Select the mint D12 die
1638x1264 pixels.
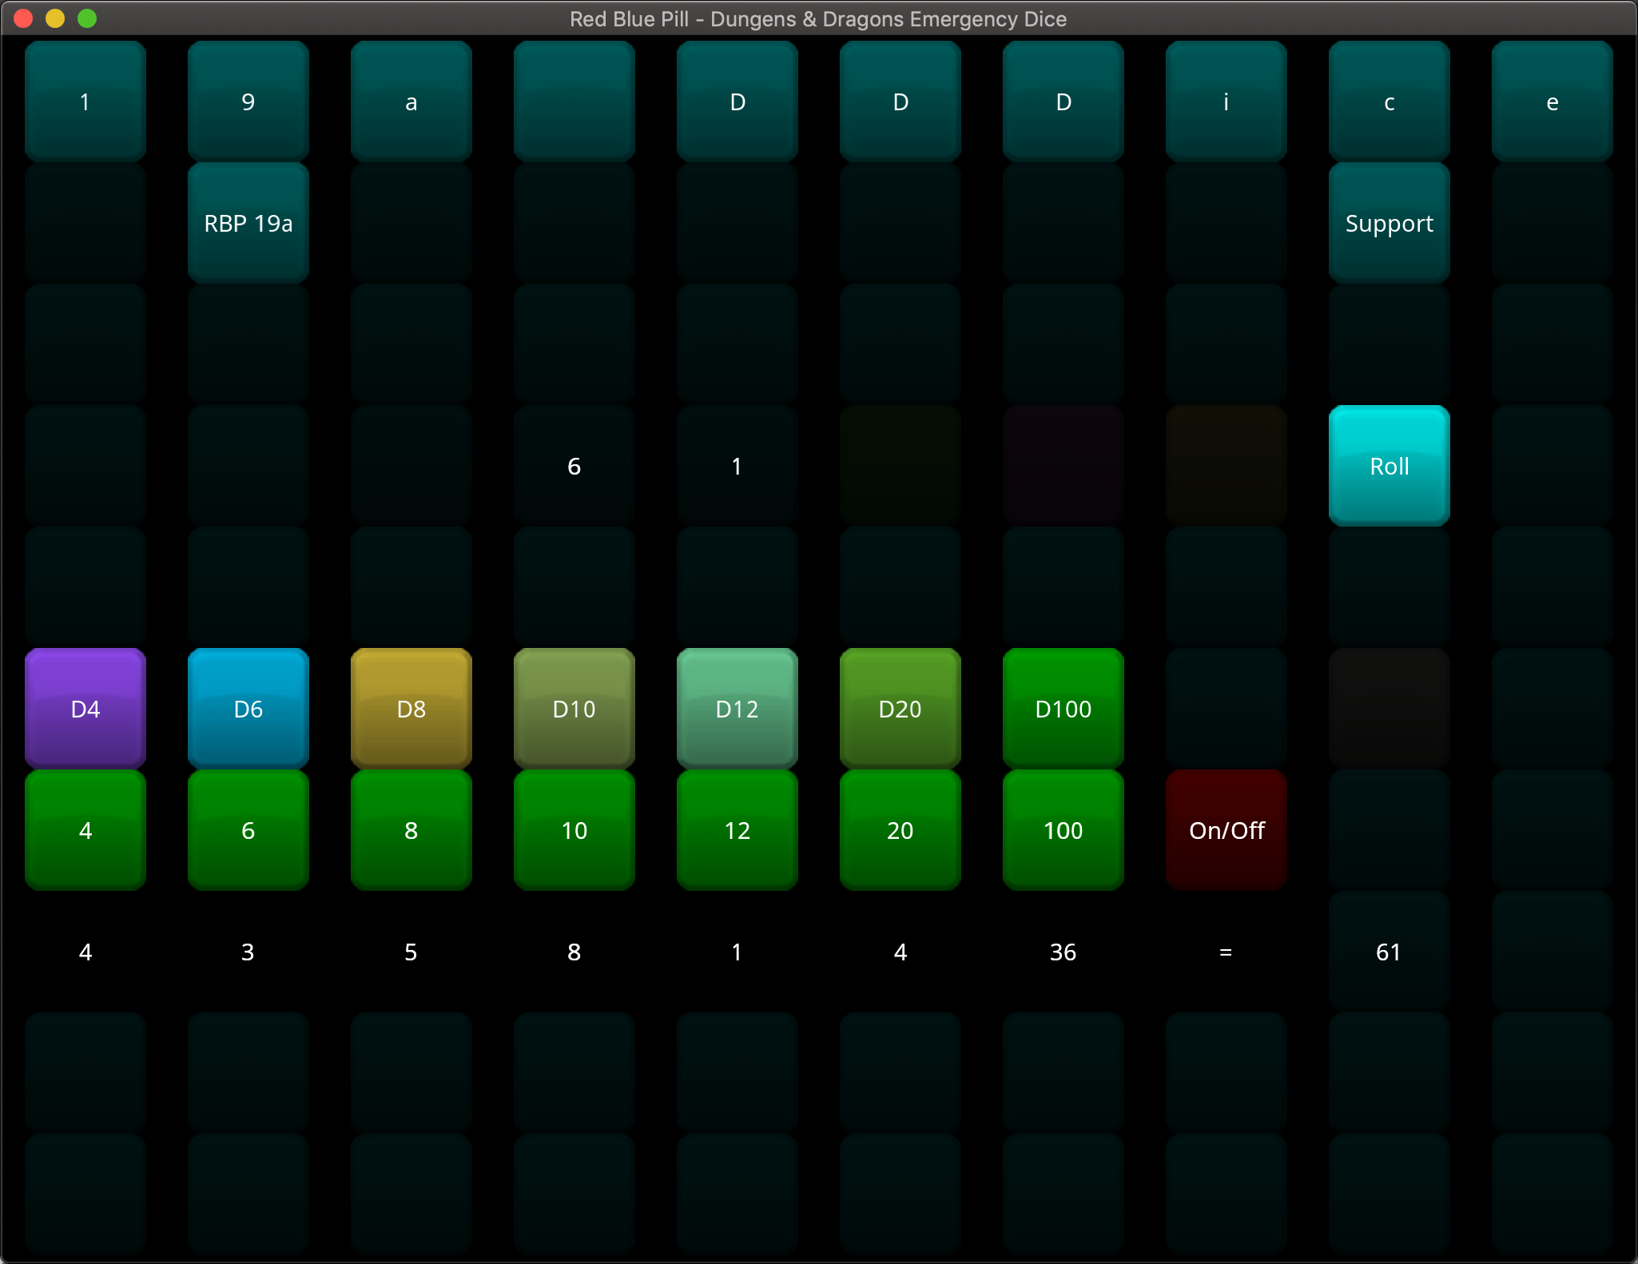(737, 708)
